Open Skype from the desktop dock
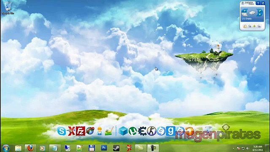Screen dimensions: 270x152 [62, 131]
